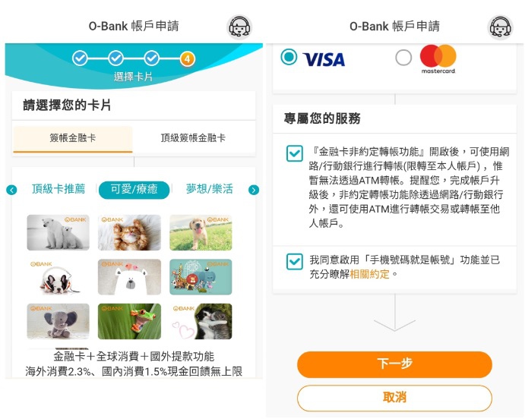Toggle the 手機號碼就是帳號 agreement checkbox
This screenshot has height=419, width=525.
point(295,262)
